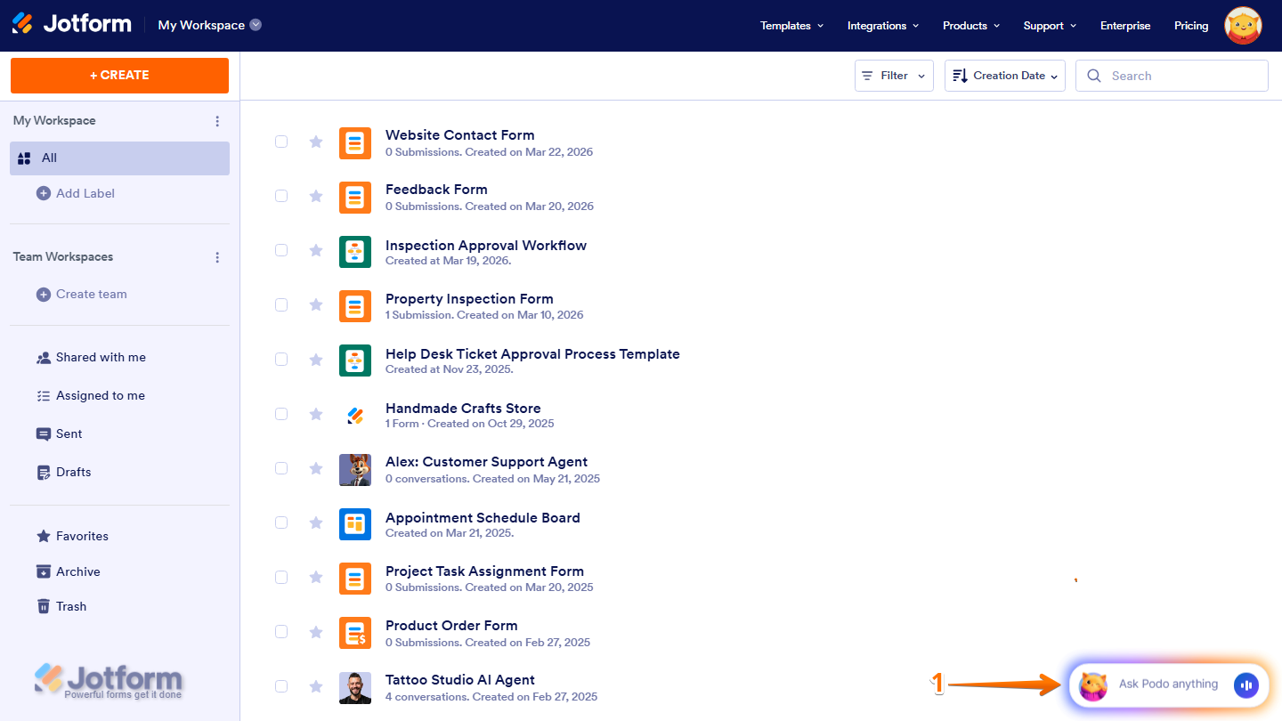
Task: Tick the Appointment Schedule Board checkbox
Action: coord(281,523)
